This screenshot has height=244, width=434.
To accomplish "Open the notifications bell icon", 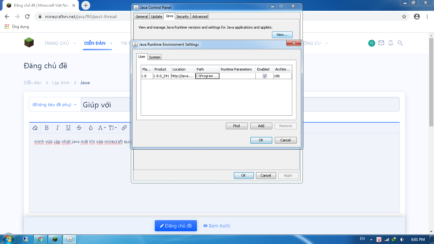I will tap(391, 43).
